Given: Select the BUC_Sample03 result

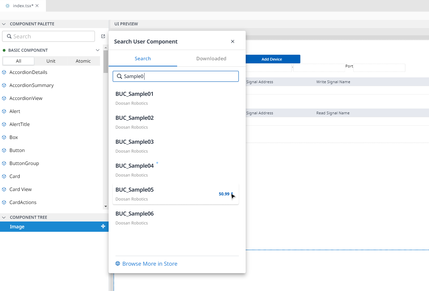Looking at the screenshot, I should click(x=176, y=146).
